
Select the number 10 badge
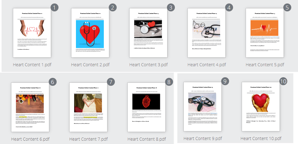click(x=283, y=81)
